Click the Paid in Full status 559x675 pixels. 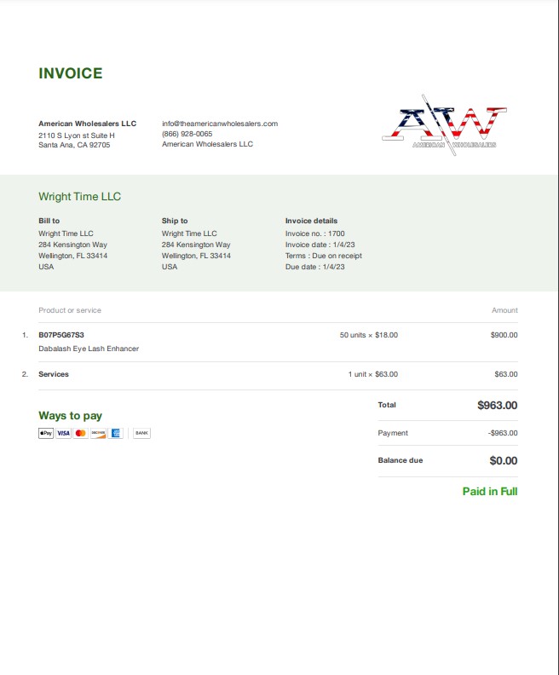(490, 491)
